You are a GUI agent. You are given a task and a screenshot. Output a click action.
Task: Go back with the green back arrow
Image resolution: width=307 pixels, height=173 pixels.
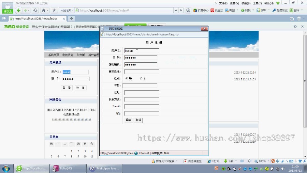[x=19, y=10]
